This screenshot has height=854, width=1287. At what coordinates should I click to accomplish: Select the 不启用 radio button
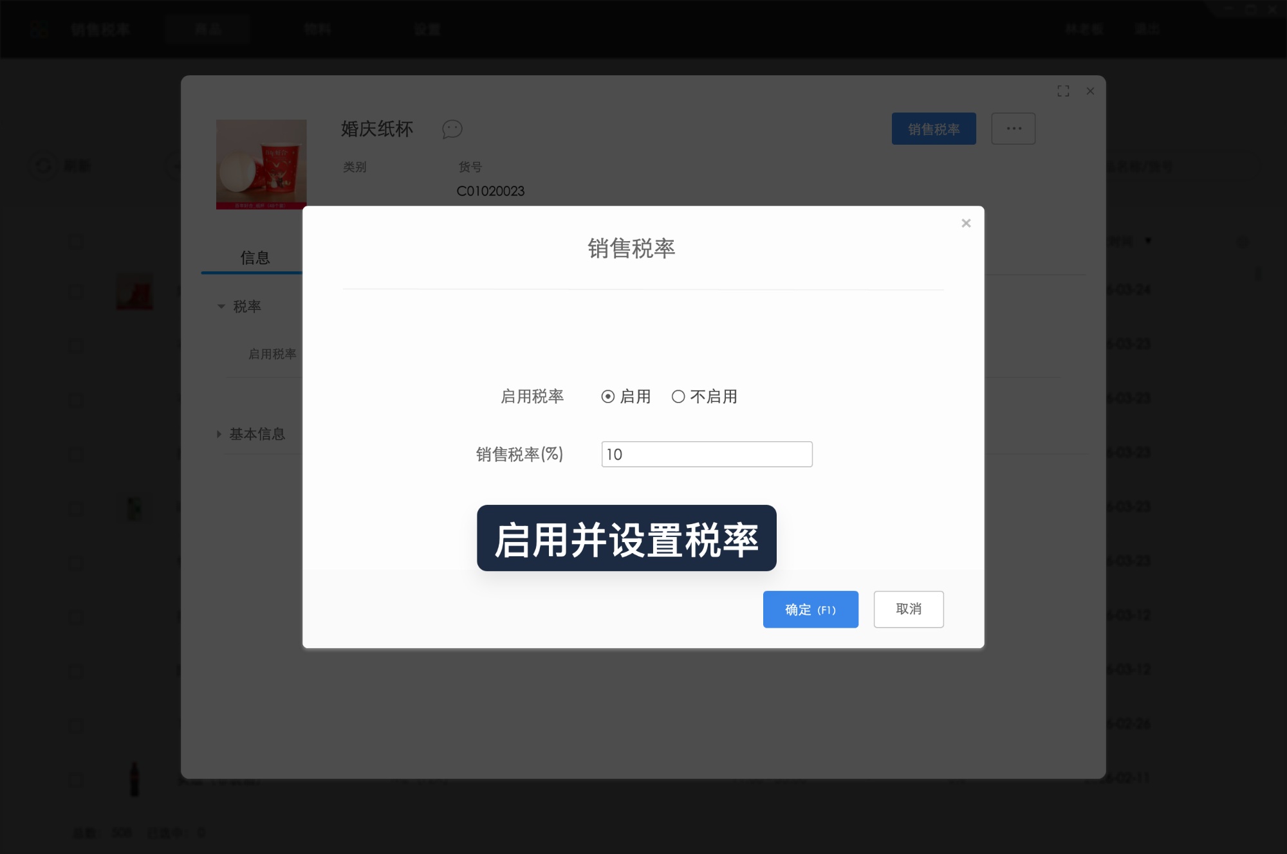(x=678, y=397)
